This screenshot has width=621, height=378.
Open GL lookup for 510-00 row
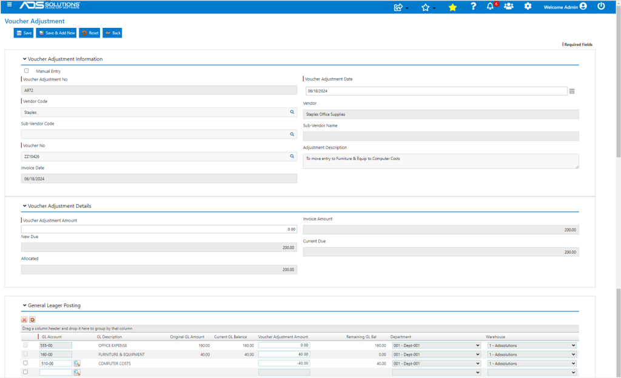[77, 363]
